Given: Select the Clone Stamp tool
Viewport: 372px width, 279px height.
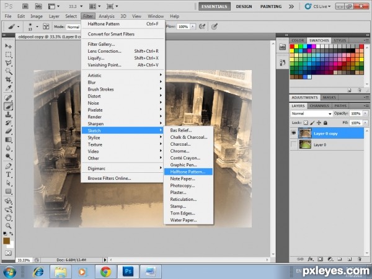Looking at the screenshot, I should (8, 115).
